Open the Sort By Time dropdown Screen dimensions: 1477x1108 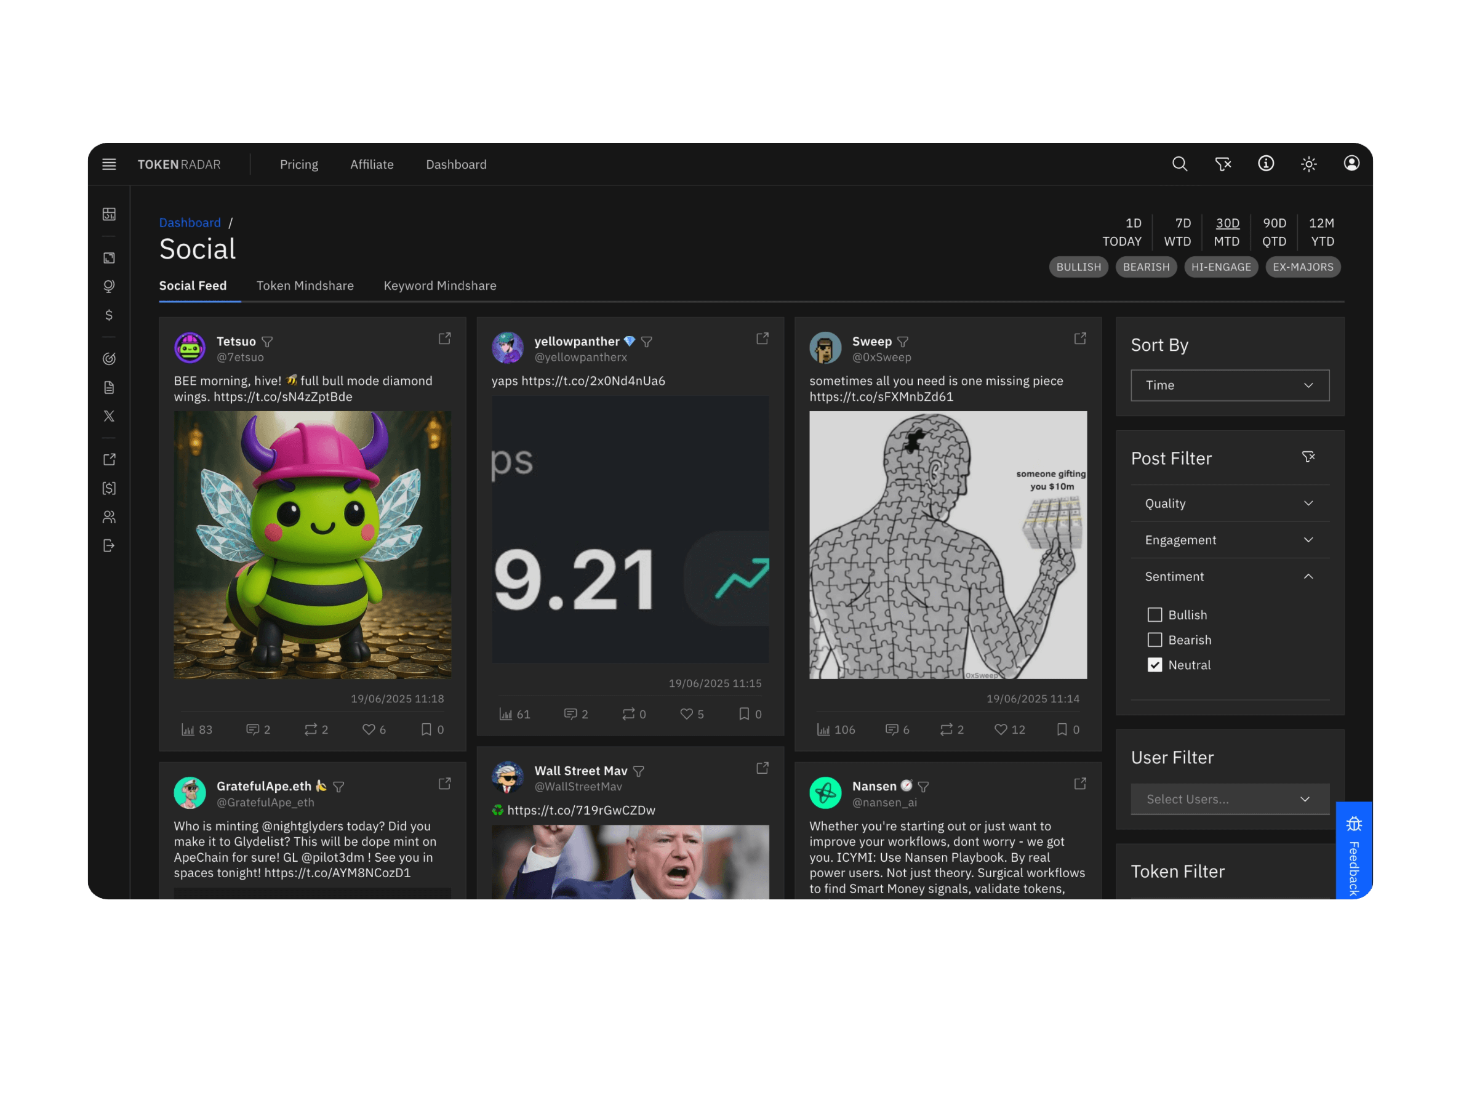coord(1229,385)
